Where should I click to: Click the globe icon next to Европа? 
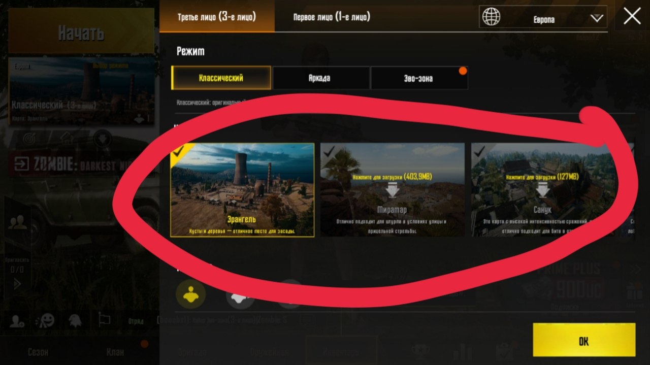491,17
